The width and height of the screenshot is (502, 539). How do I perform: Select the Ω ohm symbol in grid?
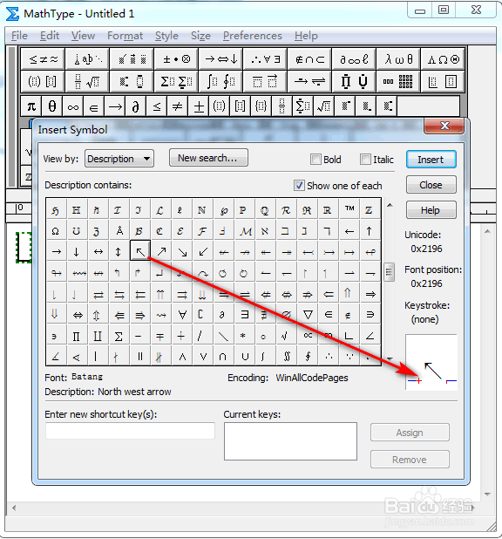click(55, 230)
